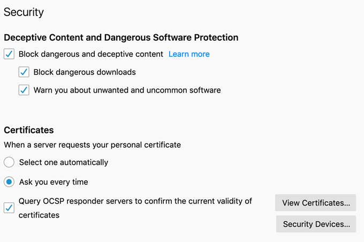Choose the Select one automatically radio button
The image size is (364, 242).
coord(9,162)
